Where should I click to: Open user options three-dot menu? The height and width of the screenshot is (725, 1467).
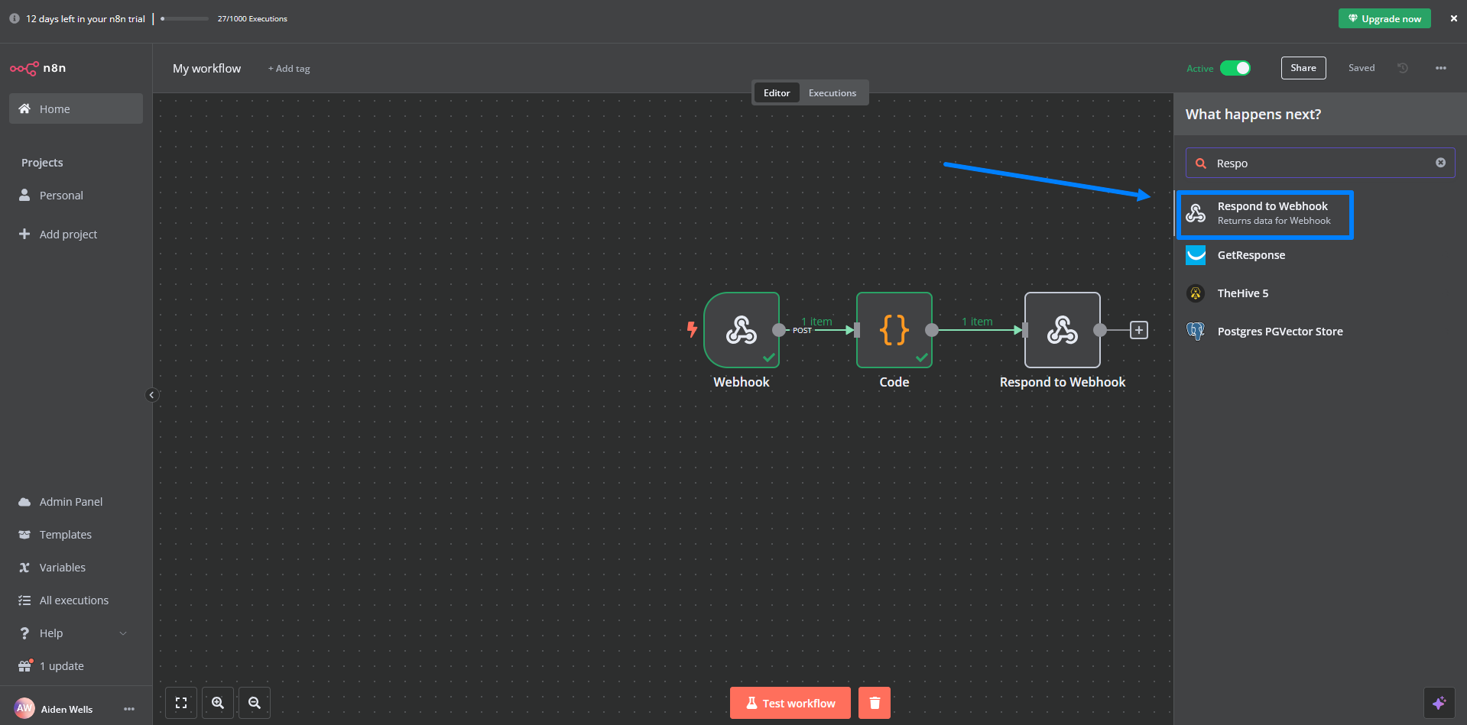click(129, 709)
